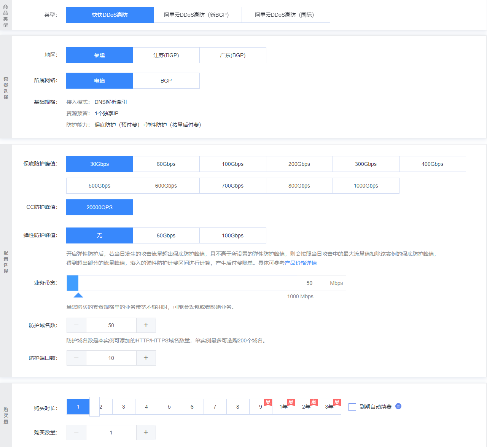Select 3年 purchase duration
Image resolution: width=487 pixels, height=447 pixels.
[329, 407]
